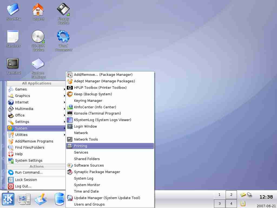Open HPLIP Toolbox (Printer Toolbox)
277x208 pixels.
tap(110, 88)
